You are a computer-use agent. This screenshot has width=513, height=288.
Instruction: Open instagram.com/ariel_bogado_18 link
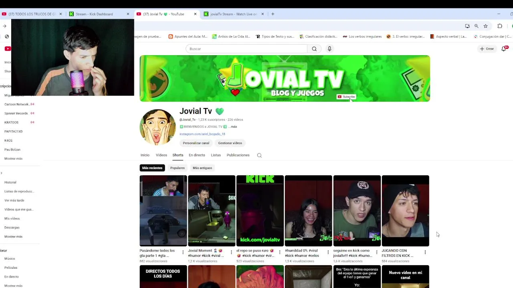coord(202,134)
